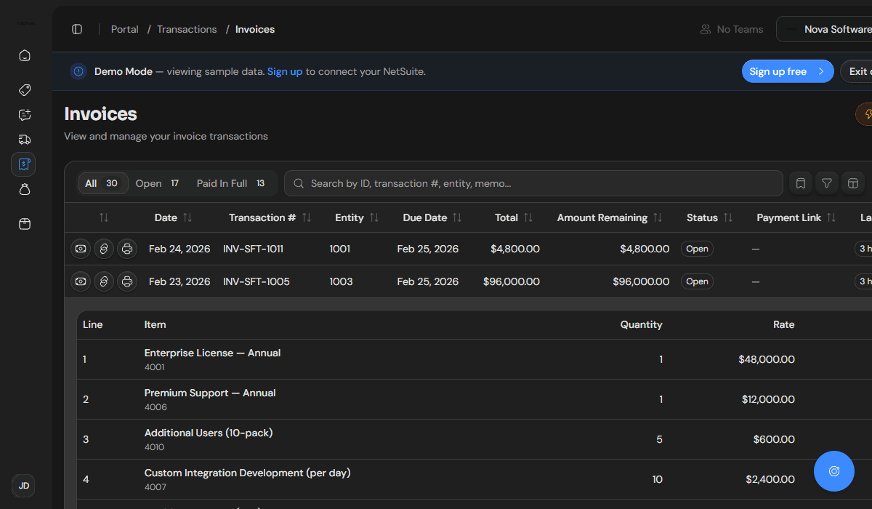Click the Feb 24, 2026 date cell
This screenshot has height=509, width=872.
[179, 249]
